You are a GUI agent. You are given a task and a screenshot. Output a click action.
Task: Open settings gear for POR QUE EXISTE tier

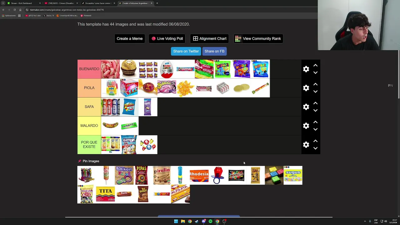(306, 145)
